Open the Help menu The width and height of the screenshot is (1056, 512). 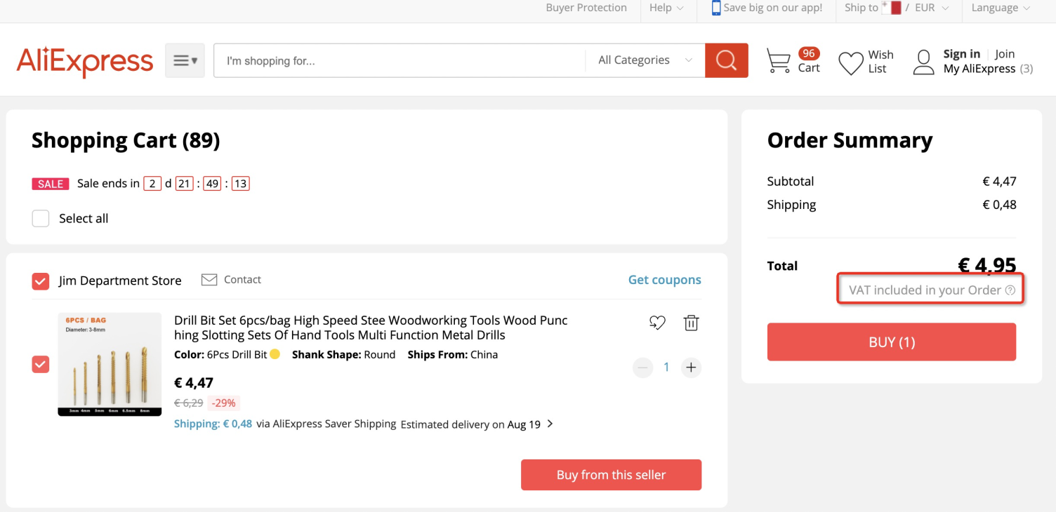click(x=666, y=8)
